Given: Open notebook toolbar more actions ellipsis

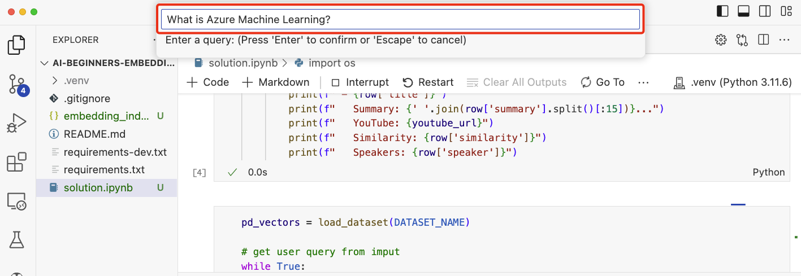Looking at the screenshot, I should click(643, 82).
